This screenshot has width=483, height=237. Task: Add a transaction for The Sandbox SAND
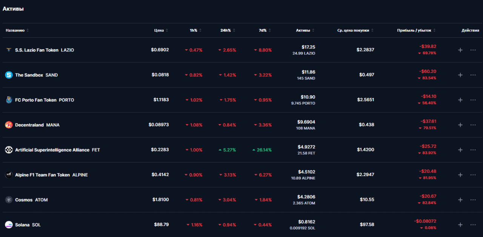pyautogui.click(x=460, y=75)
